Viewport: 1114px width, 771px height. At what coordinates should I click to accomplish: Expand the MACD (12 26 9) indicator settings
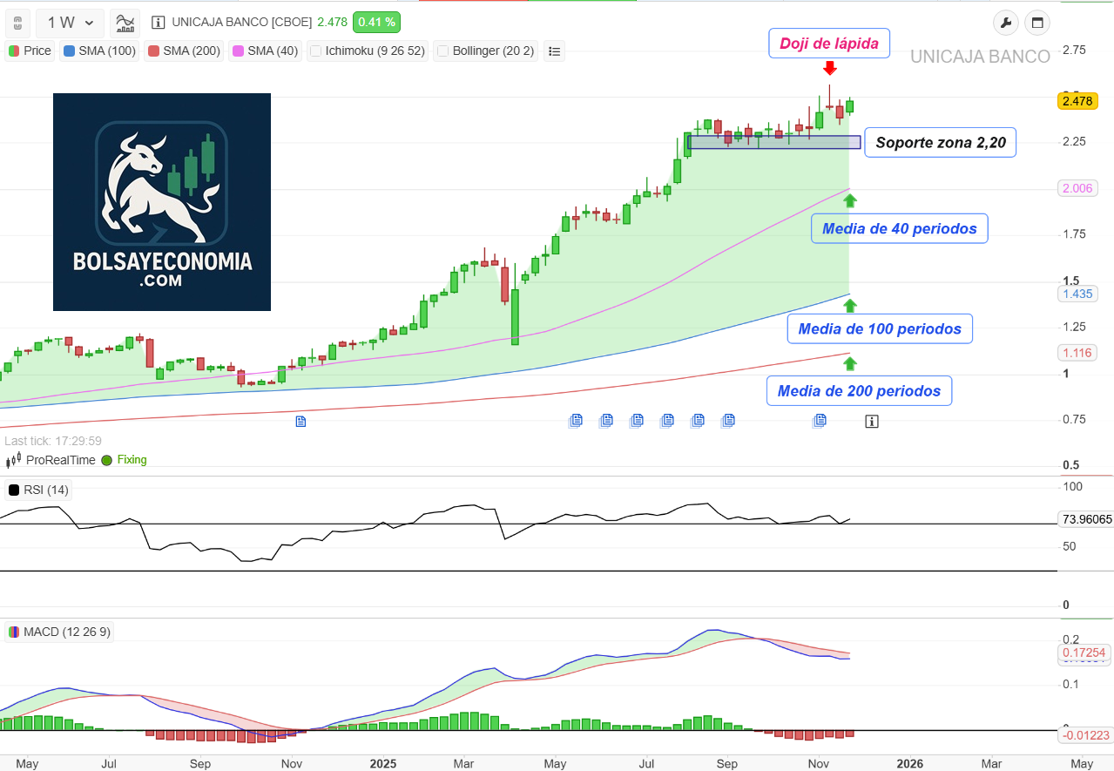[x=58, y=631]
